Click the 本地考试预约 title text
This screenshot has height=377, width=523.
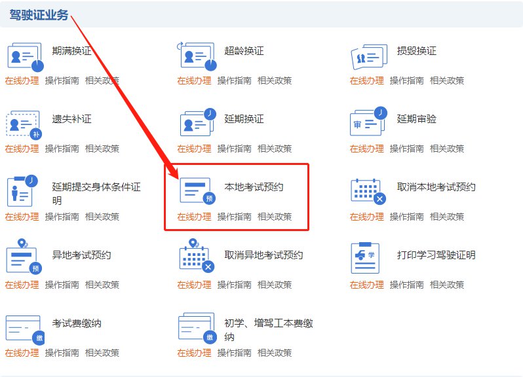click(x=254, y=187)
